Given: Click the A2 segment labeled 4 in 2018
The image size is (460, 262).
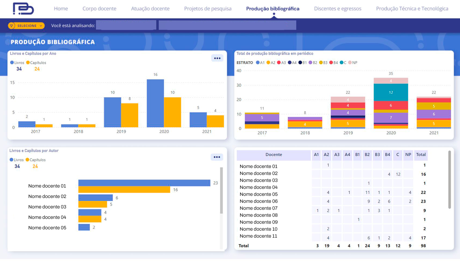Looking at the screenshot, I should [x=305, y=124].
